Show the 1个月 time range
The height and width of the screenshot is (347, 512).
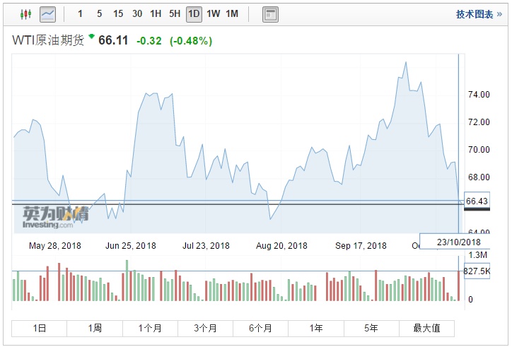click(150, 328)
